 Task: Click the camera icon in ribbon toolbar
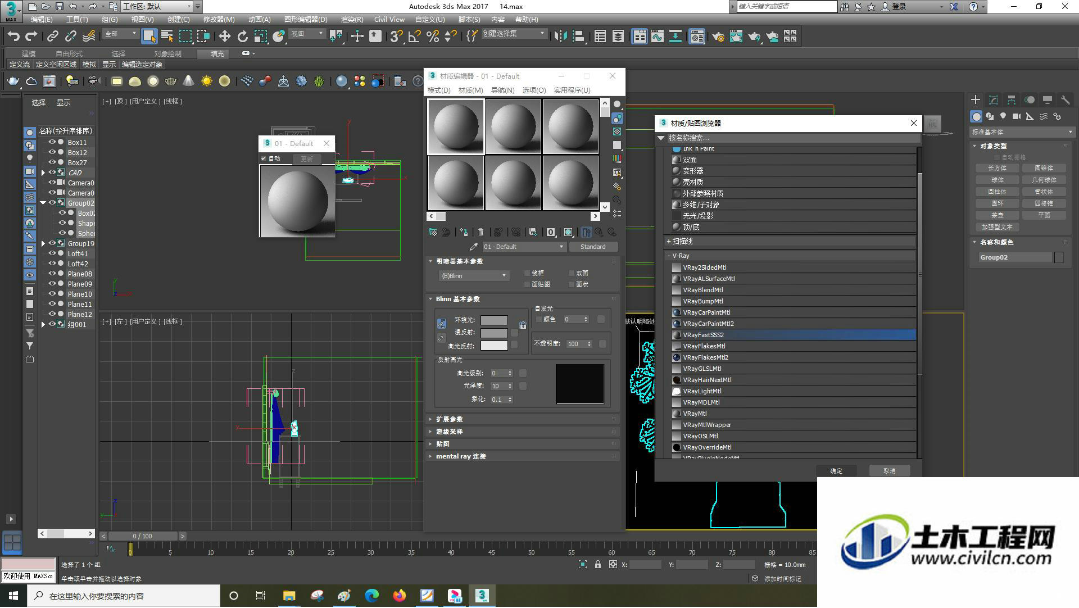click(x=93, y=81)
